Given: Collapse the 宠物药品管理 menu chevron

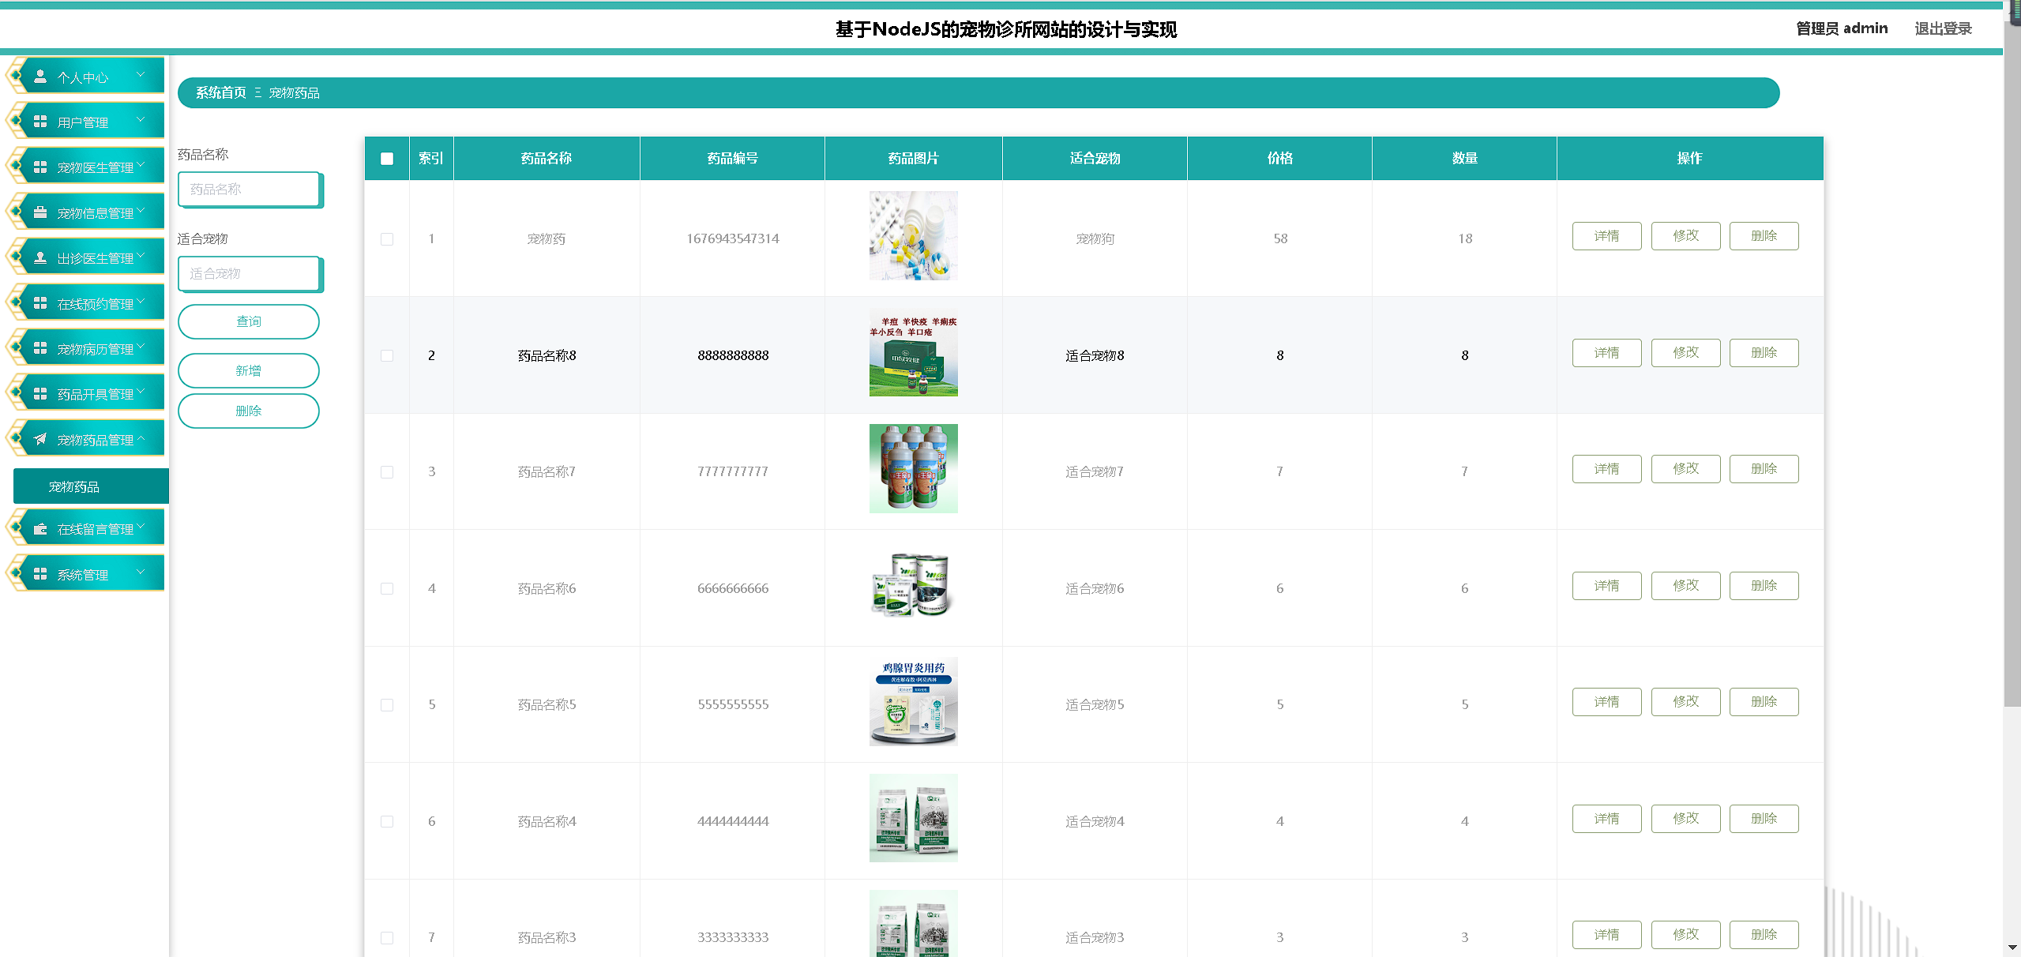Looking at the screenshot, I should coord(141,437).
